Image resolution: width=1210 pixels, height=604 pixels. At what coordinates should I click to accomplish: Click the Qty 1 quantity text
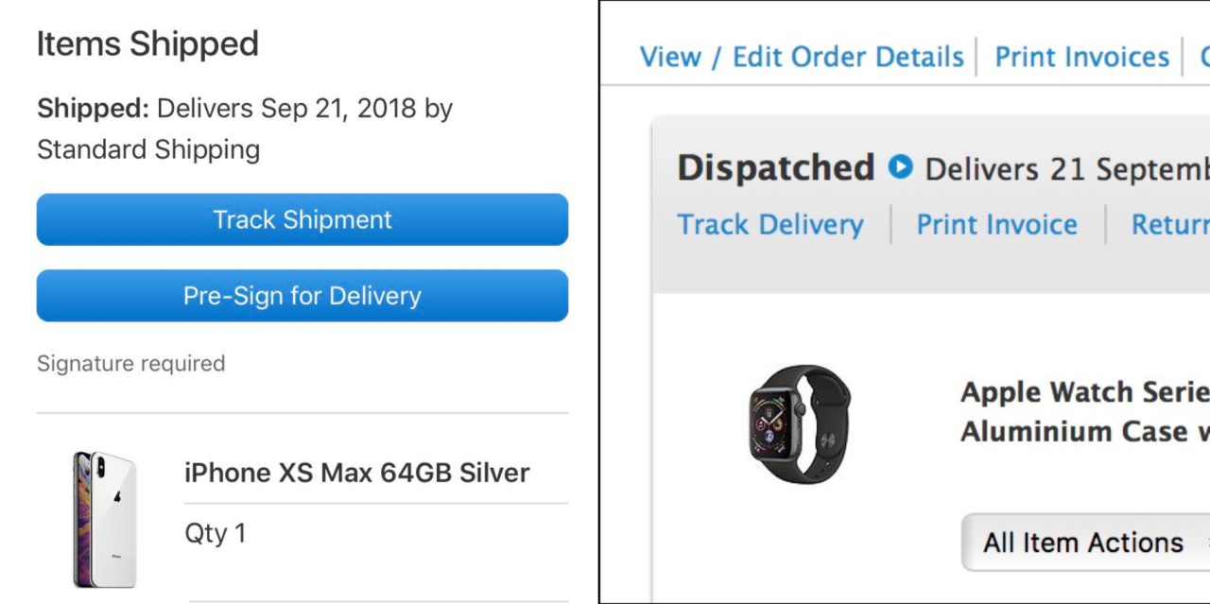pyautogui.click(x=215, y=533)
